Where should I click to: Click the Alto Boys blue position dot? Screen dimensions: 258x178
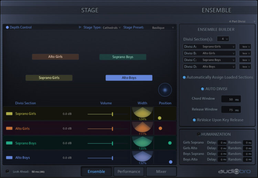[171, 162]
